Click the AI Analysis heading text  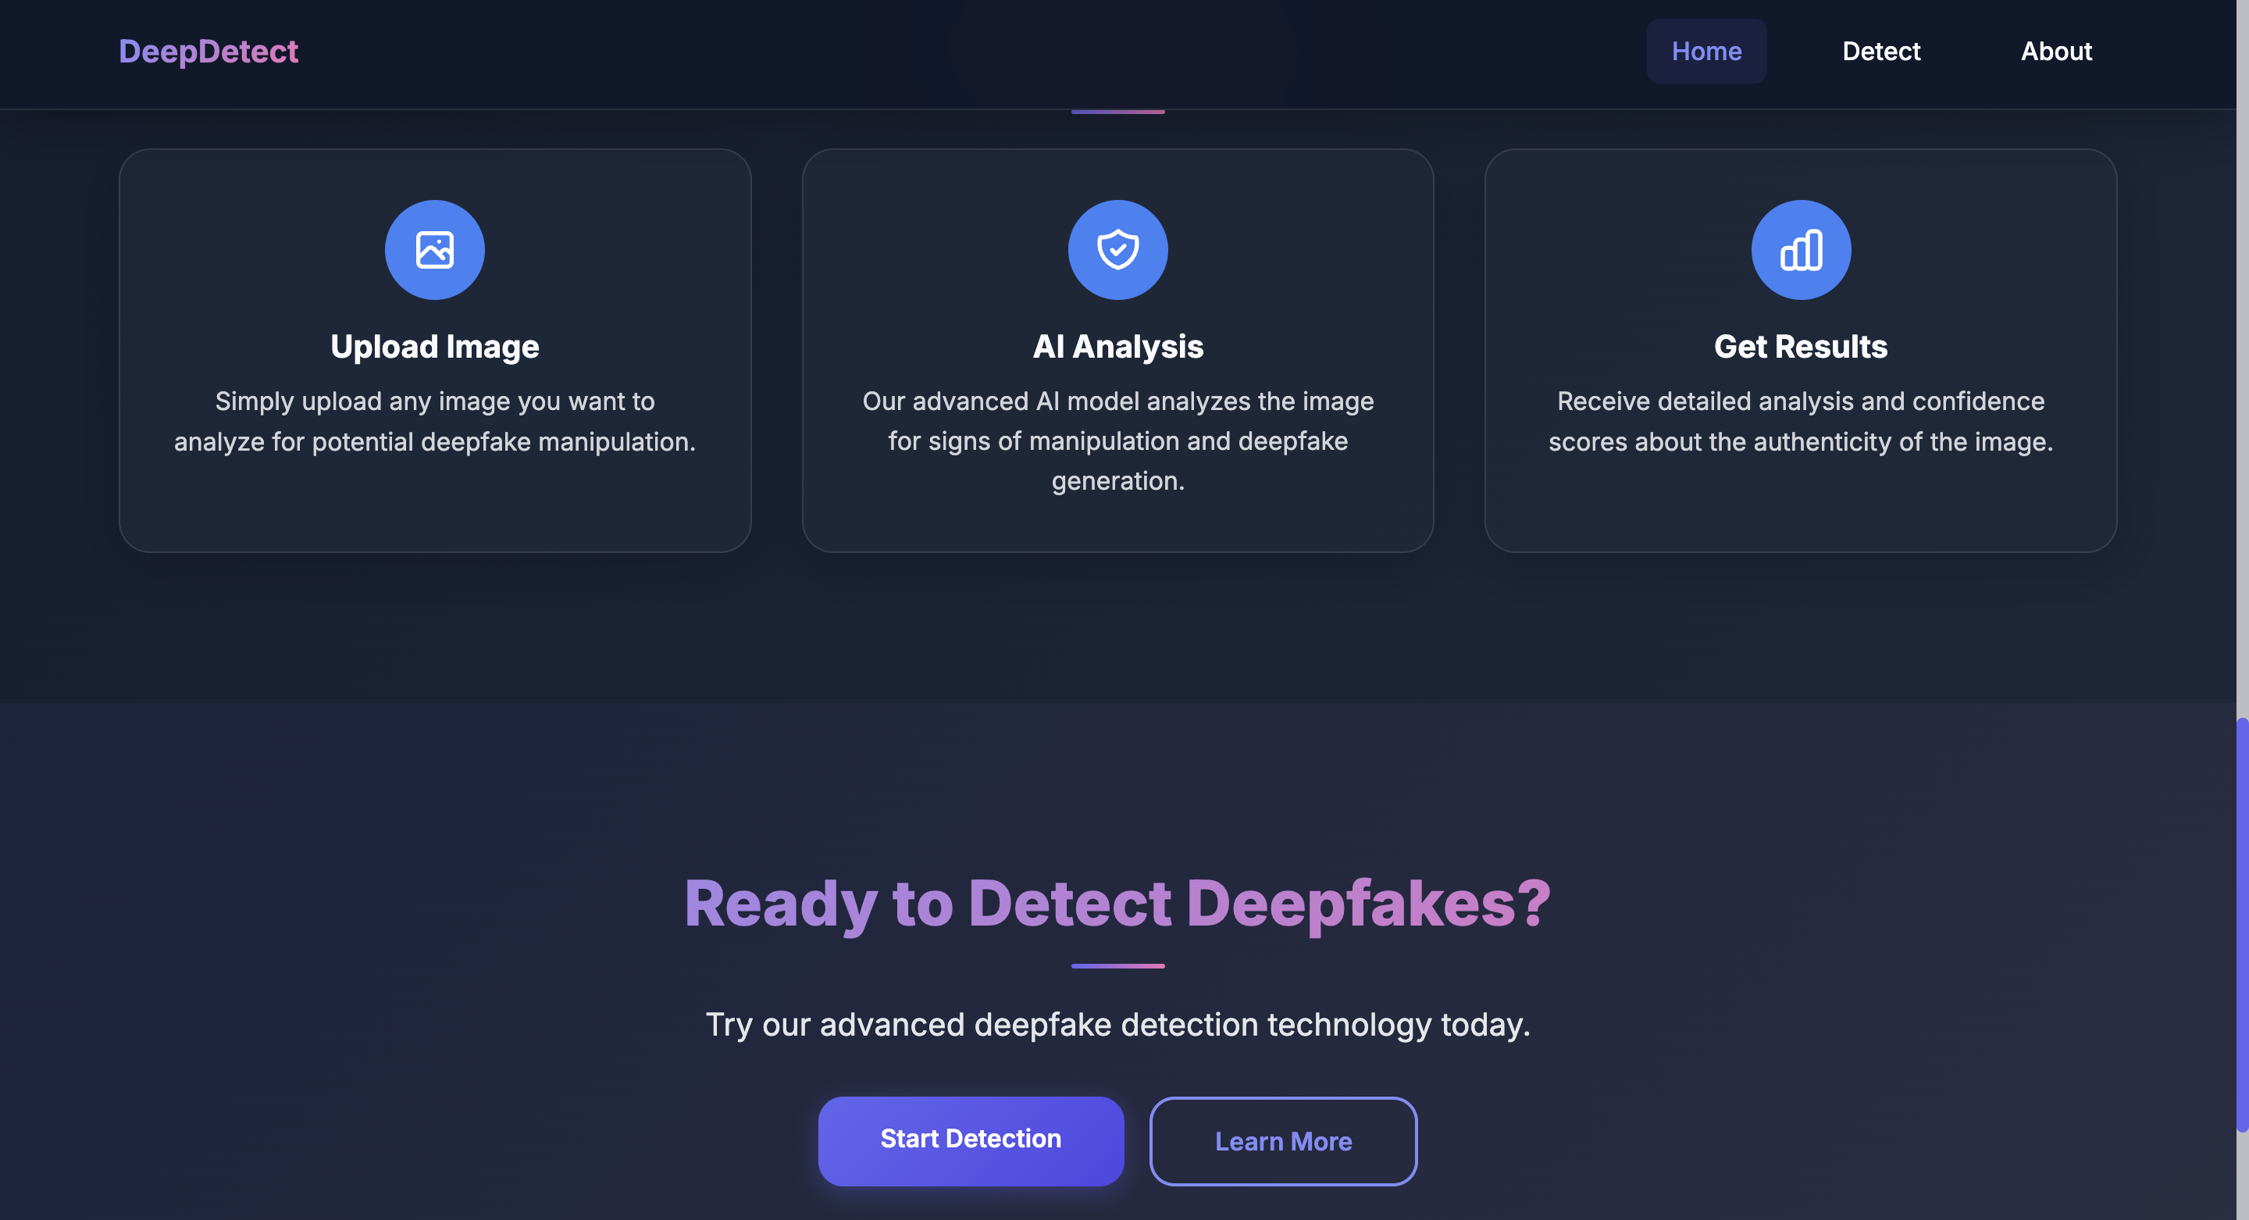(1117, 346)
